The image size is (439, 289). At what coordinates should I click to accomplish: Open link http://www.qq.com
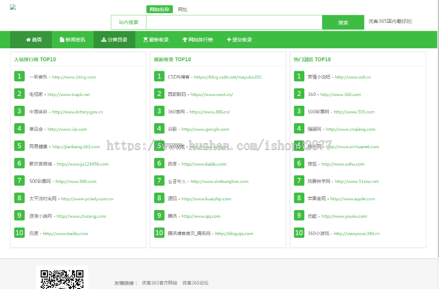click(x=201, y=216)
